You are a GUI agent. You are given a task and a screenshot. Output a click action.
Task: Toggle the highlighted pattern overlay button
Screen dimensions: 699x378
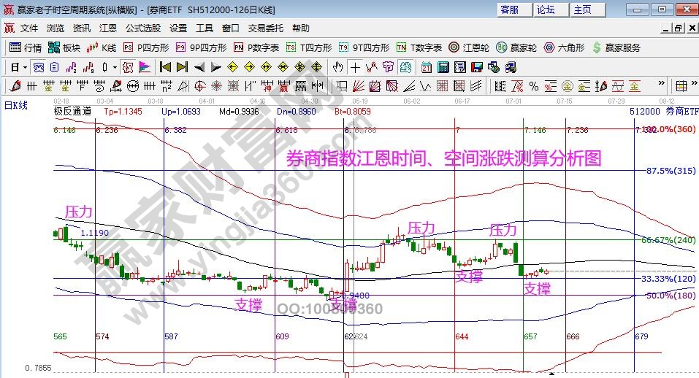(x=126, y=67)
